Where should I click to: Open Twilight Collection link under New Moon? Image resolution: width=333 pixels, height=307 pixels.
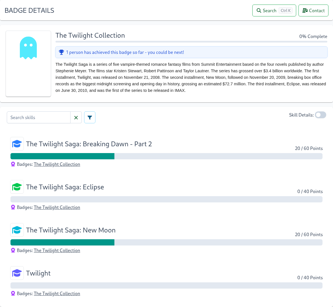(57, 251)
